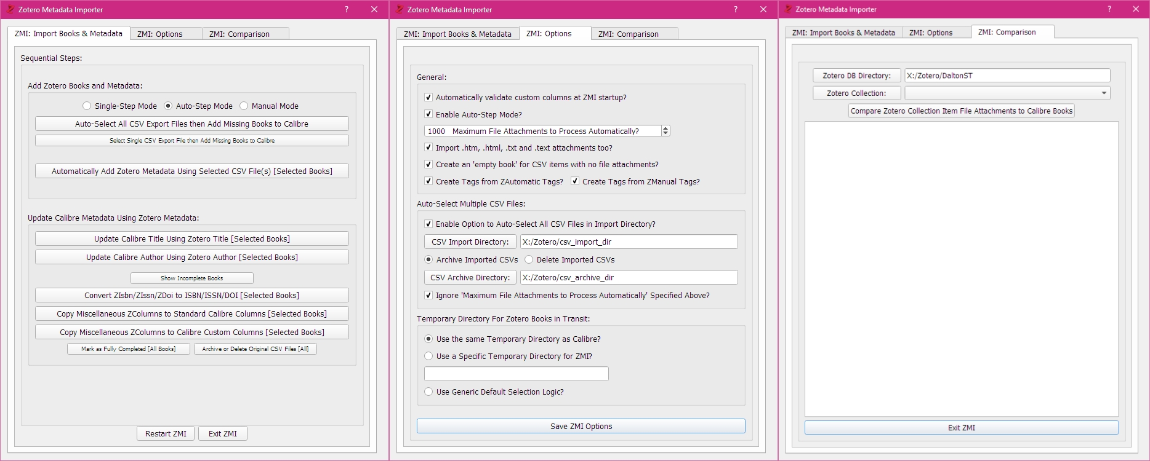Open Import Books & Metadata tab in middle window

457,34
